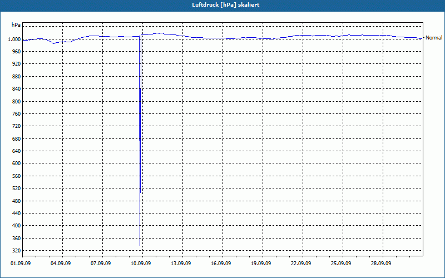Click the date label 16.09.09
This screenshot has width=445, height=278.
pyautogui.click(x=221, y=264)
